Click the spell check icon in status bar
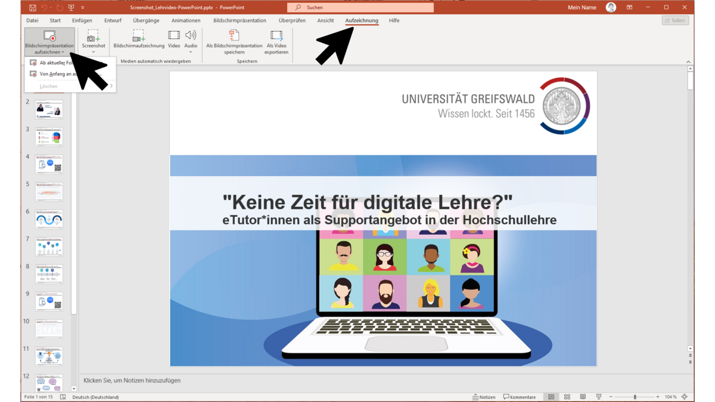This screenshot has height=402, width=715. pyautogui.click(x=63, y=397)
